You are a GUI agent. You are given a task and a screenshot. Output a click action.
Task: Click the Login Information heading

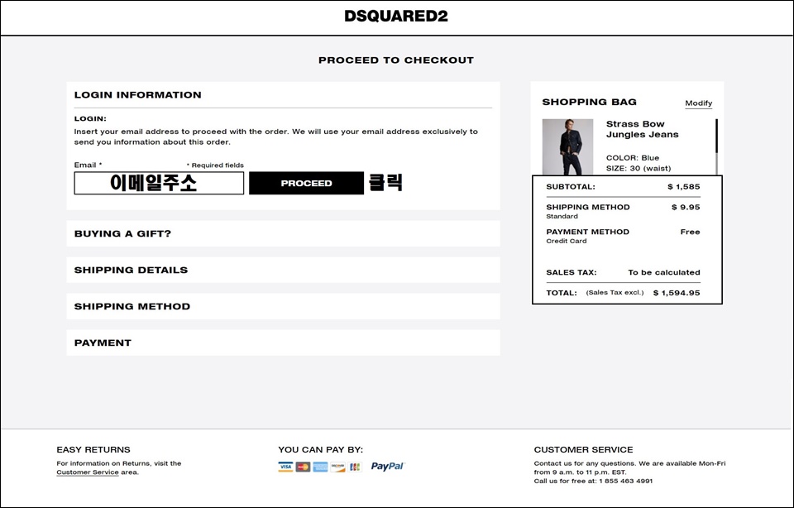click(x=138, y=94)
